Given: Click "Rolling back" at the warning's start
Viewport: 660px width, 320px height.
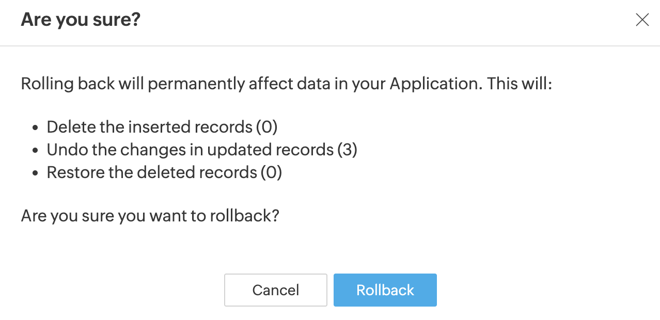Looking at the screenshot, I should click(68, 84).
